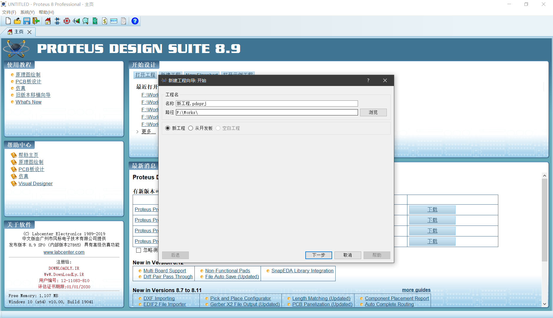Screen dimensions: 553x318
Task: Open Help blue question mark icon
Action: (x=135, y=21)
